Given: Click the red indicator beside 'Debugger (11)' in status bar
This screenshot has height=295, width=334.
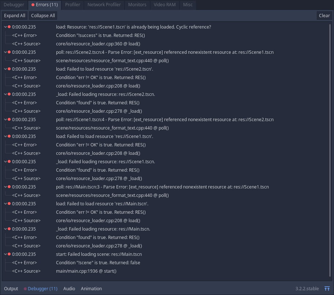Looking at the screenshot, I should [x=25, y=288].
